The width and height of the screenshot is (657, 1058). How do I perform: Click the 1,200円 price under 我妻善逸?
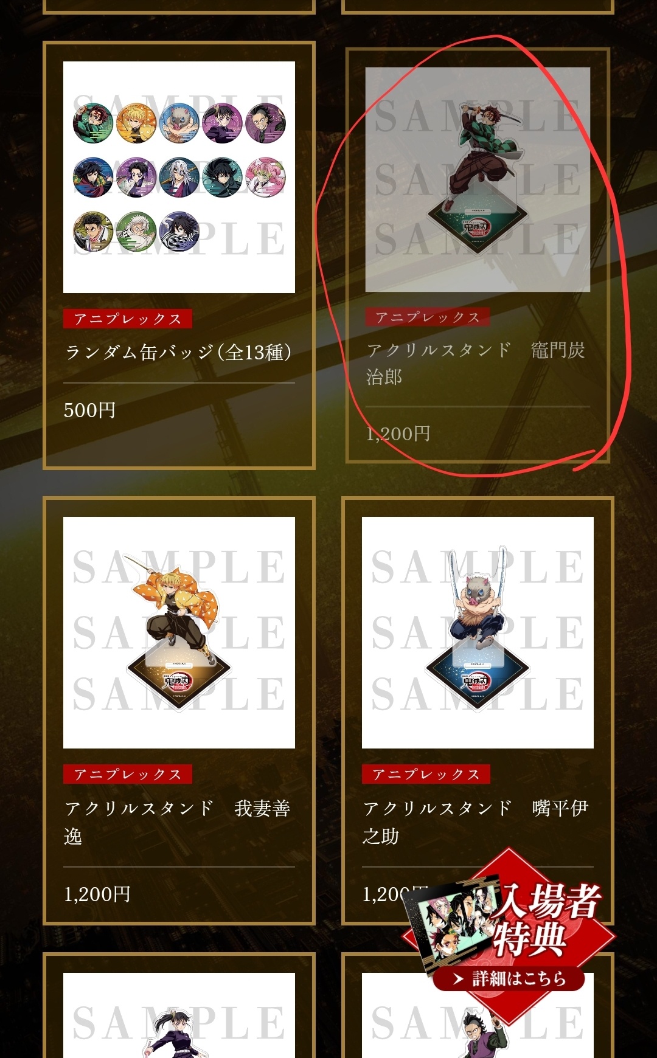pyautogui.click(x=97, y=894)
